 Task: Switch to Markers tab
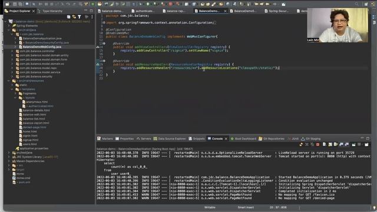coord(105,139)
